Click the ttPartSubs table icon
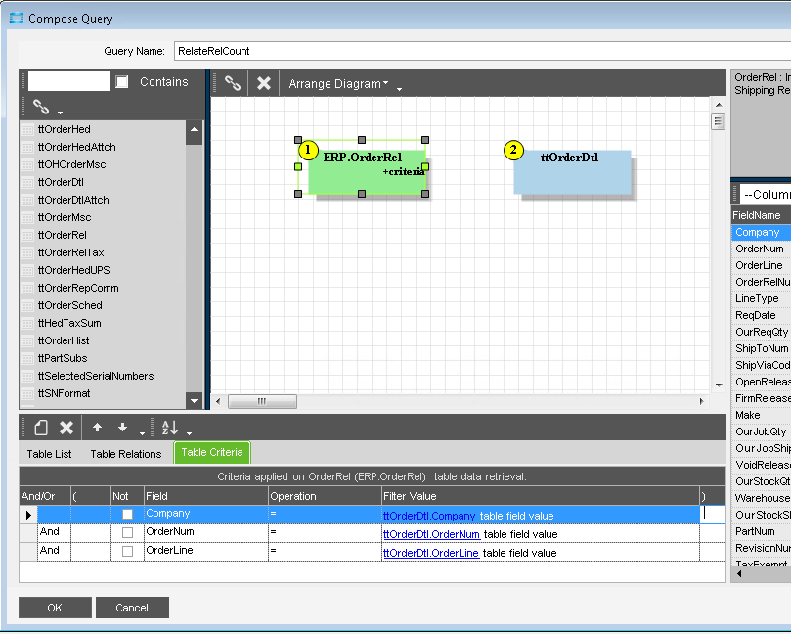 (27, 358)
